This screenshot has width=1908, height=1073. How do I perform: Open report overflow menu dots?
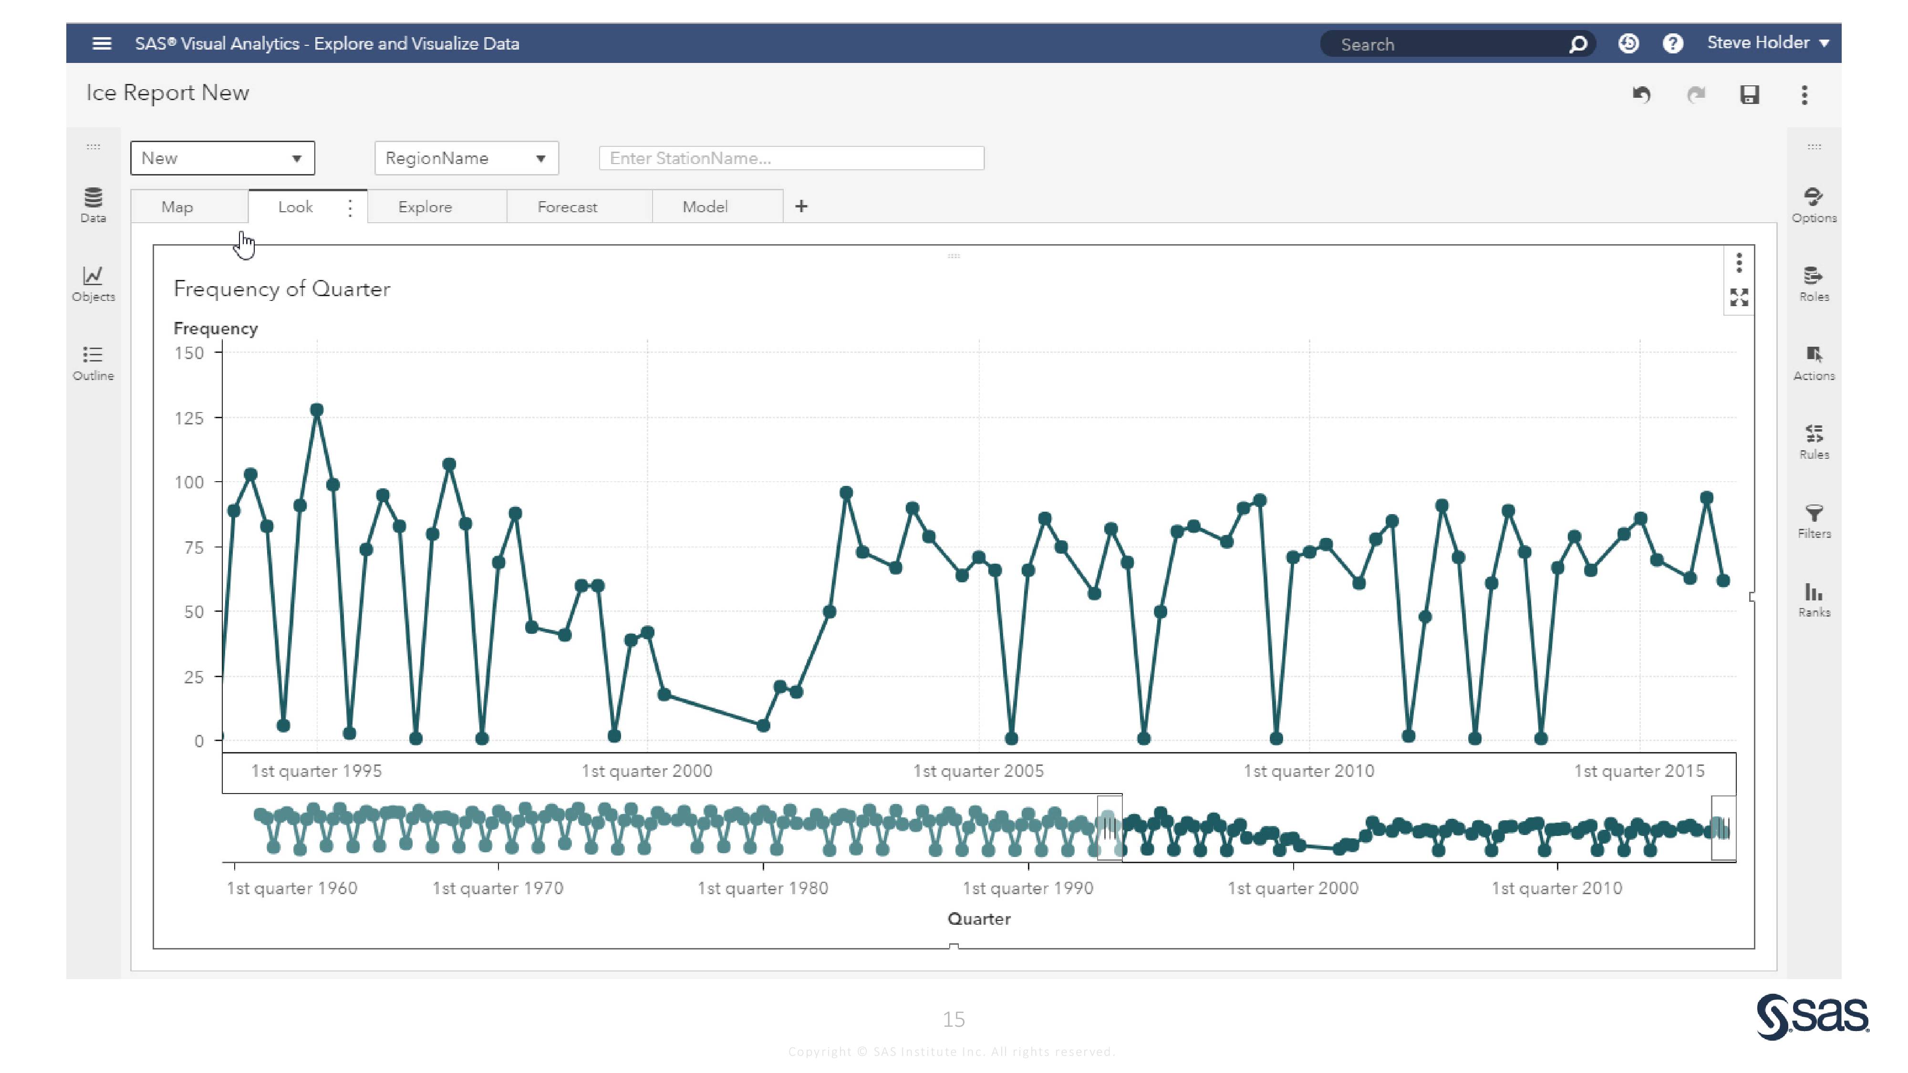coord(1804,95)
